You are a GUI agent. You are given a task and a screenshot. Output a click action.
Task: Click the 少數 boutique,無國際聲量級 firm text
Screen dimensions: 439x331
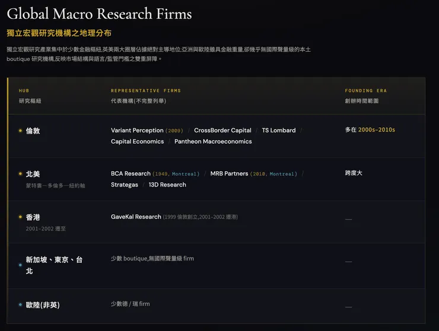(x=152, y=259)
